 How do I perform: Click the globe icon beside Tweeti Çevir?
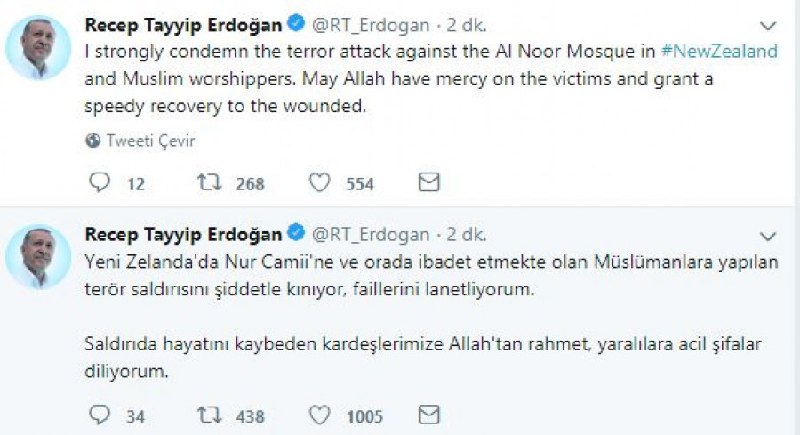coord(92,141)
